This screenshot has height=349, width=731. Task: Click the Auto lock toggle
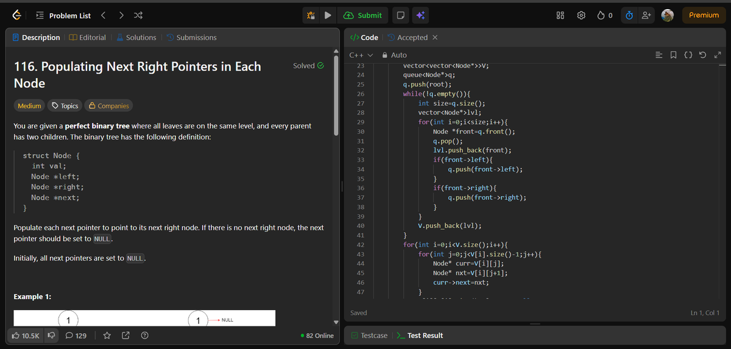point(395,55)
